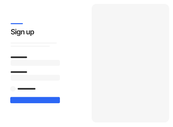Image resolution: width=173 pixels, height=127 pixels.
Task: Click the large gray image placeholder panel
Action: click(x=130, y=63)
